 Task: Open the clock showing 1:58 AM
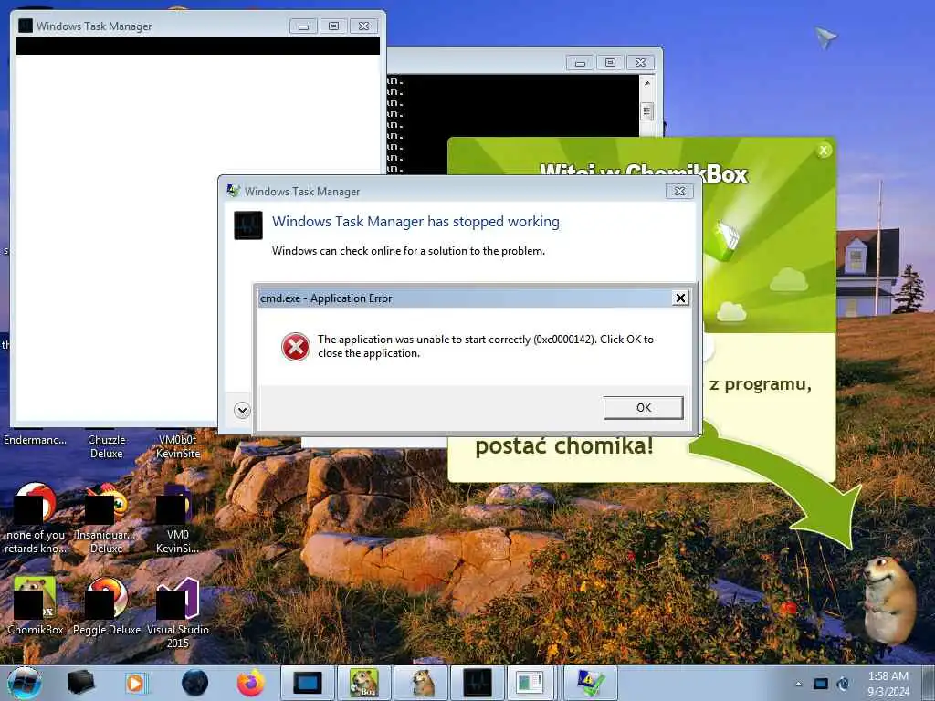click(x=888, y=684)
